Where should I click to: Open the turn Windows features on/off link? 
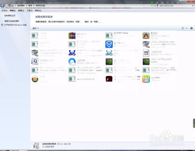coord(15,25)
